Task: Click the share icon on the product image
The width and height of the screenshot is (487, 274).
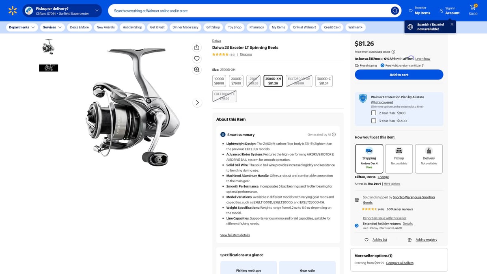Action: 196,47
